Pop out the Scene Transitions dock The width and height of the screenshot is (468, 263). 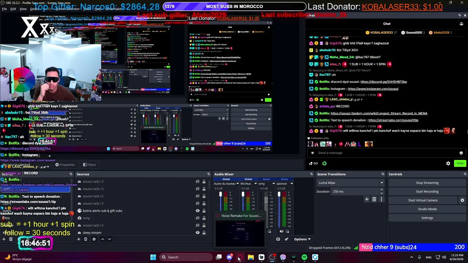click(383, 174)
